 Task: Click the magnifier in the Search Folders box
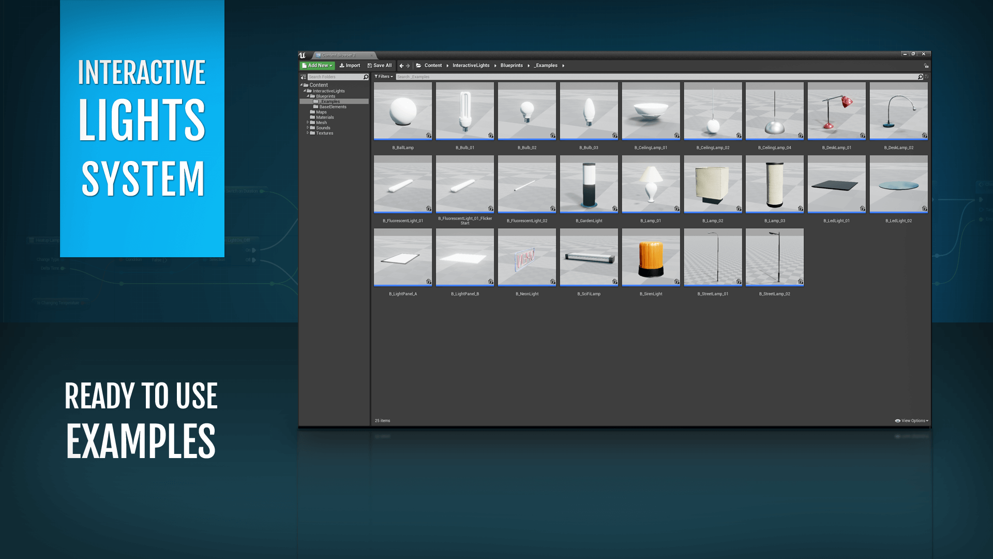click(366, 77)
